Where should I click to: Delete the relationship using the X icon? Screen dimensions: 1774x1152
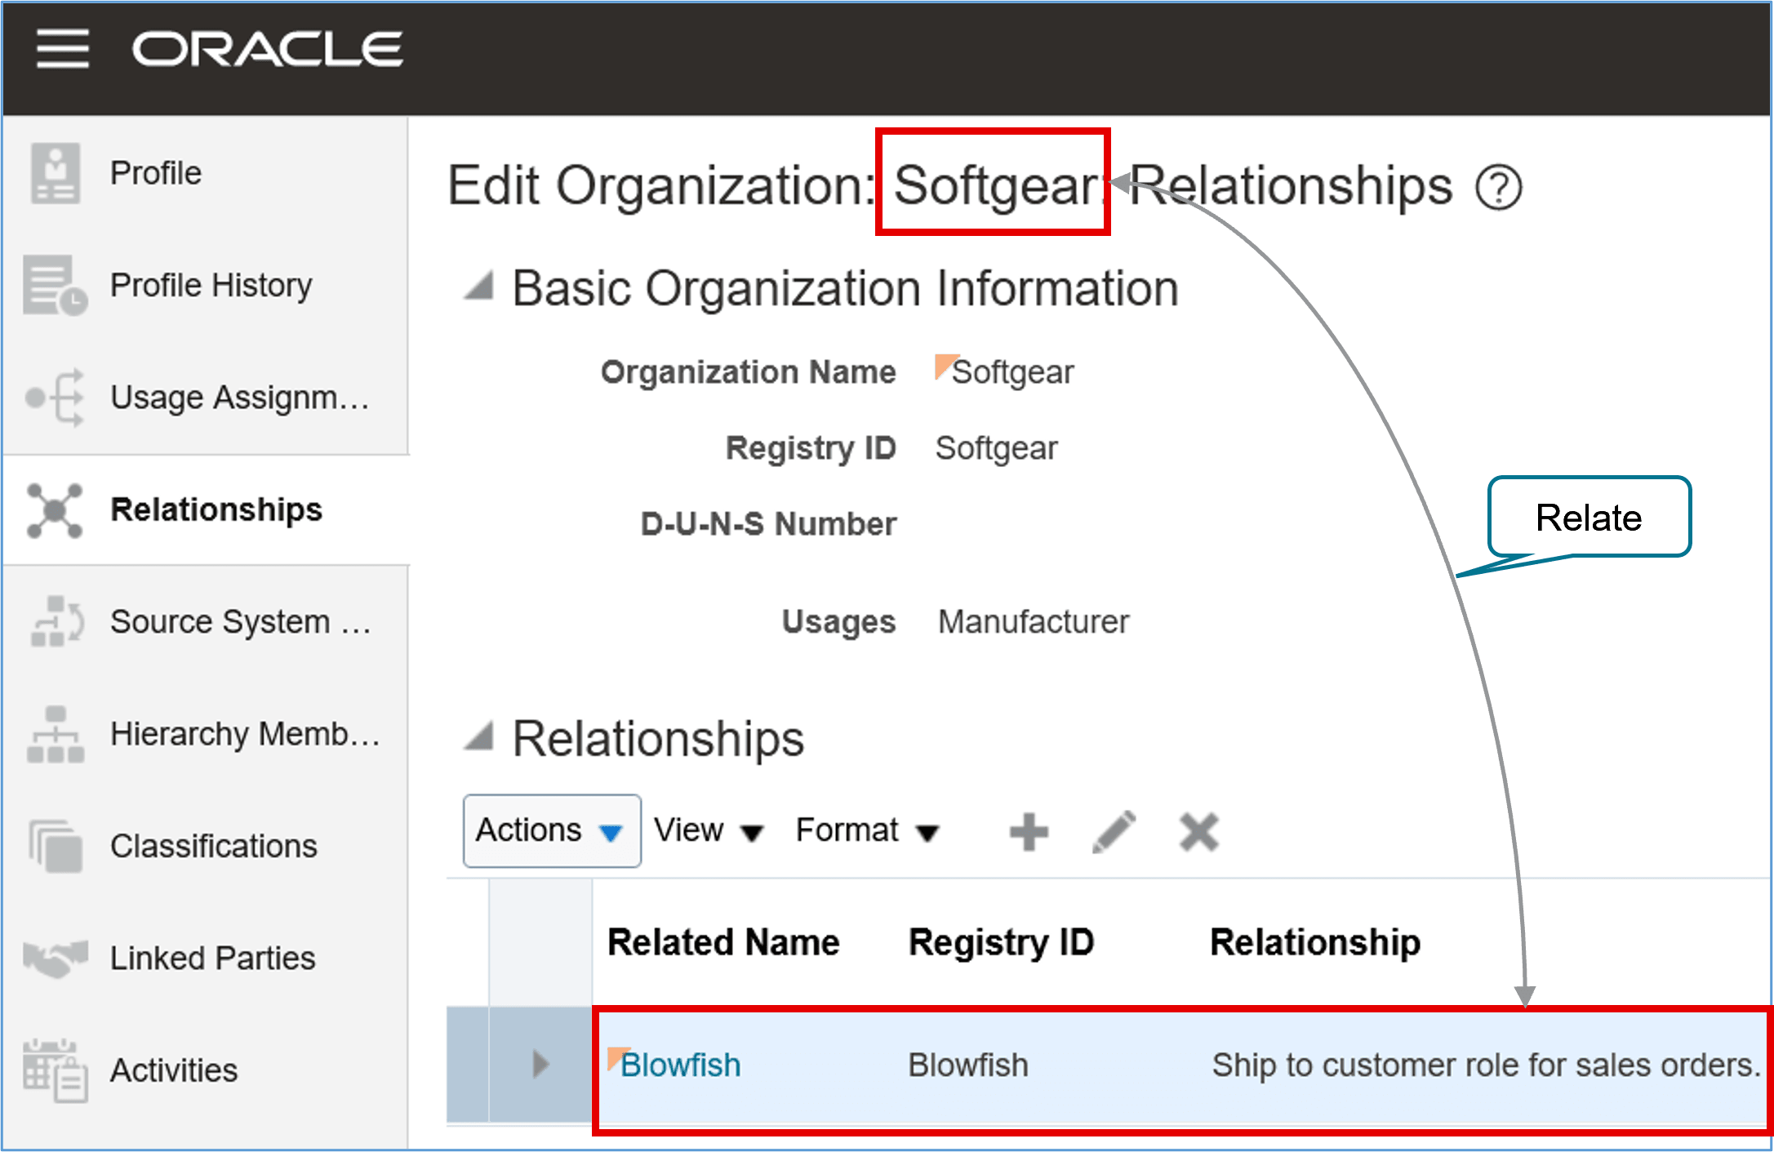(x=1198, y=830)
